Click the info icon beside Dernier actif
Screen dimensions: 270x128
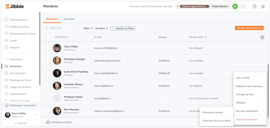(205, 37)
